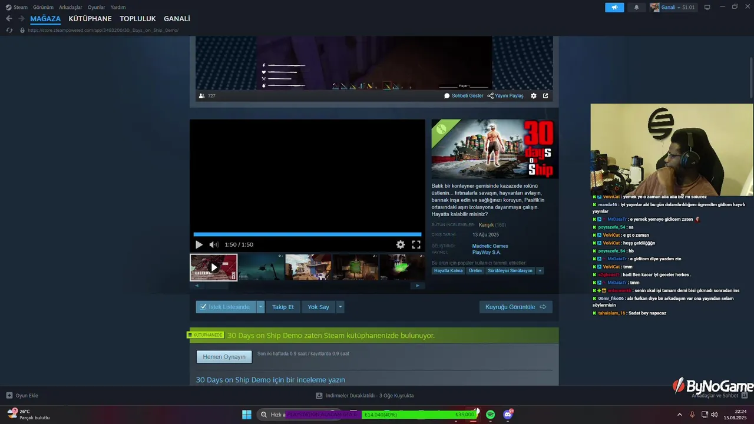Click the page URL address field
The width and height of the screenshot is (754, 424).
point(103,30)
